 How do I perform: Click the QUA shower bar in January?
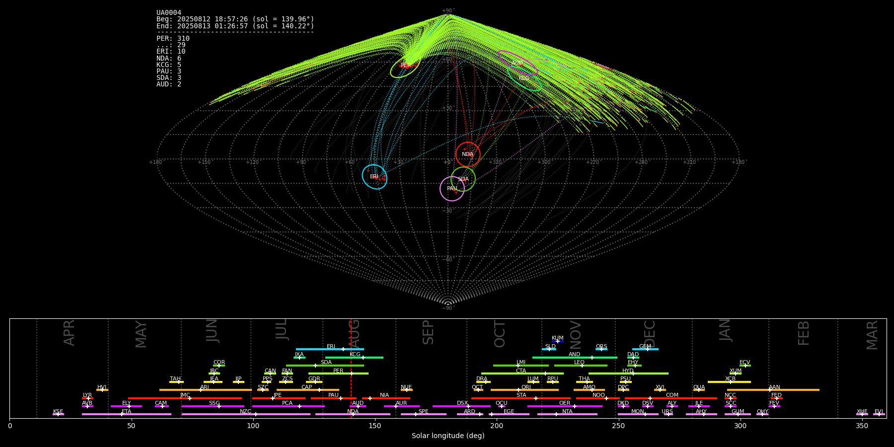click(x=699, y=390)
